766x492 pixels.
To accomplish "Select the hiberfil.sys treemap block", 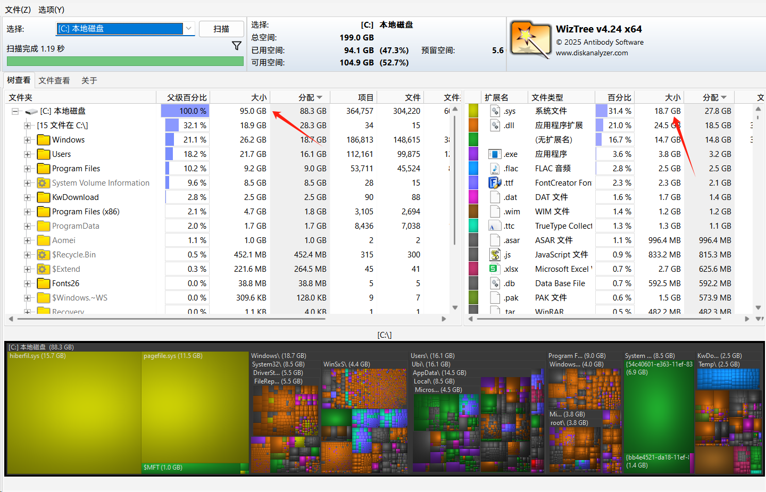I will (x=74, y=410).
